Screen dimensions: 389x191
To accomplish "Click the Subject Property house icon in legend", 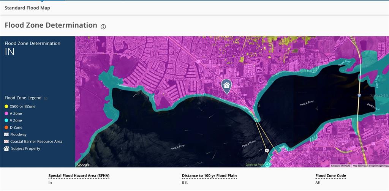I will tap(6, 148).
